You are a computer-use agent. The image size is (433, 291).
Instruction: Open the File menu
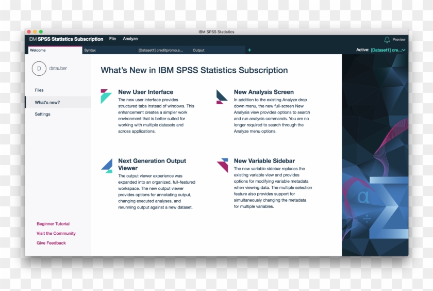(x=112, y=39)
